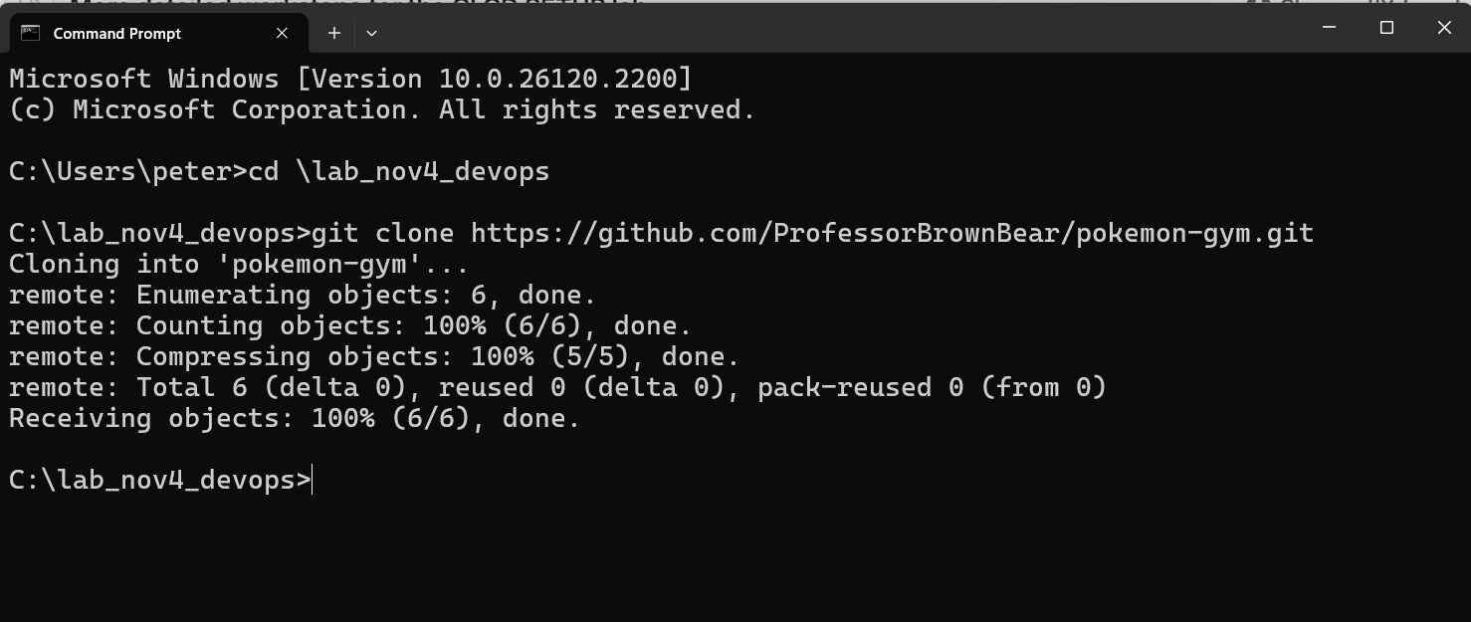1471x622 pixels.
Task: Open a new tab with plus button
Action: click(334, 33)
